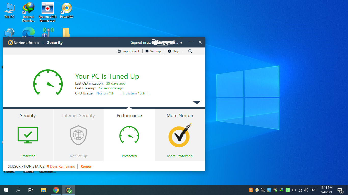
Task: Click the Norton CPU usage green bars icon
Action: coord(119,93)
